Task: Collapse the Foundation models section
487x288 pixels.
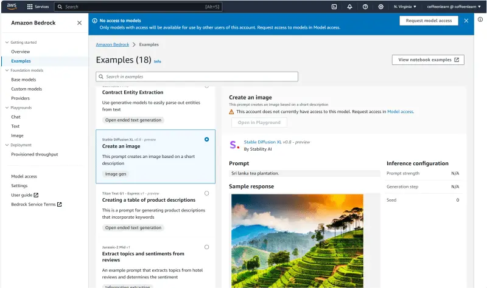Action: pos(7,70)
